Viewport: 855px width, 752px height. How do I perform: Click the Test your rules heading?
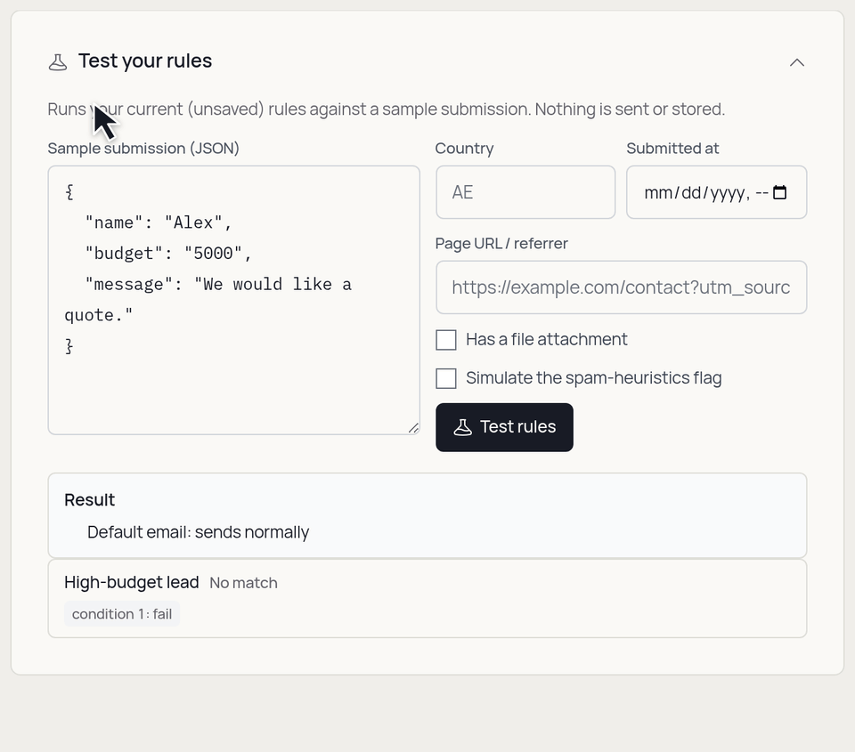145,61
